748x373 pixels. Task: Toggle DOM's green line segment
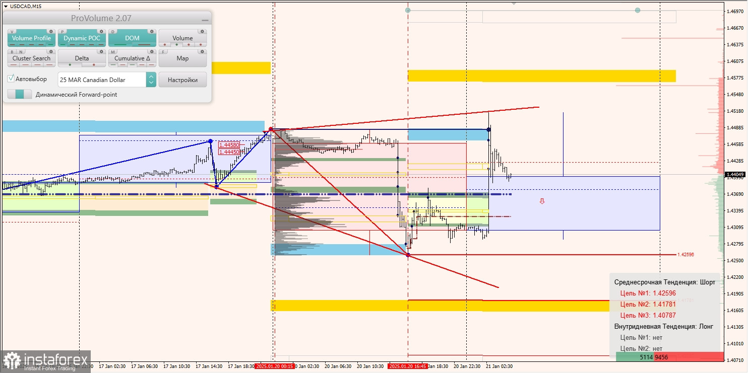120,44
